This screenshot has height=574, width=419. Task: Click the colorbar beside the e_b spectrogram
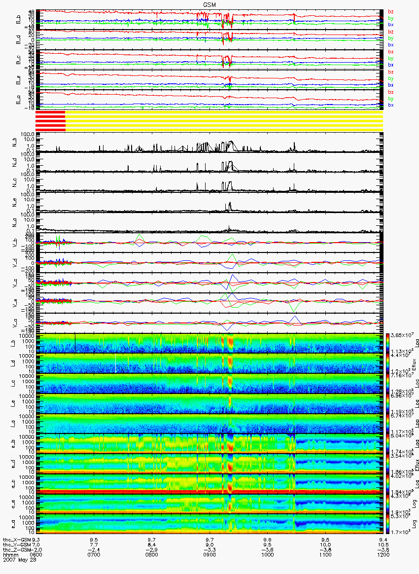[387, 443]
